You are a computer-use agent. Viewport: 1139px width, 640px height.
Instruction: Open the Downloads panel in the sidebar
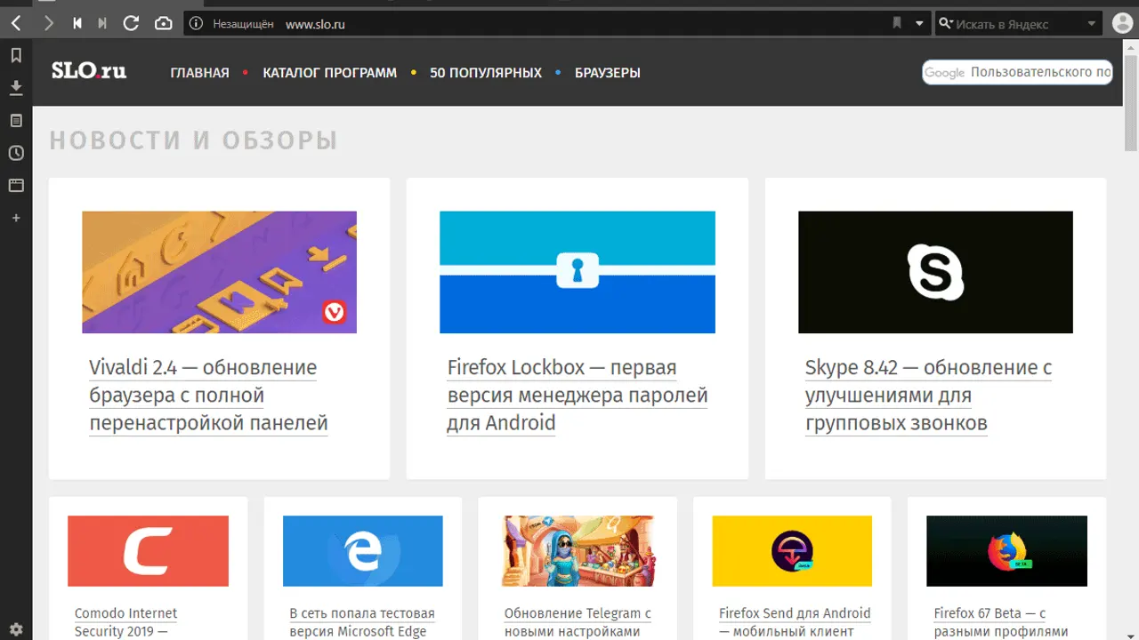(x=16, y=88)
